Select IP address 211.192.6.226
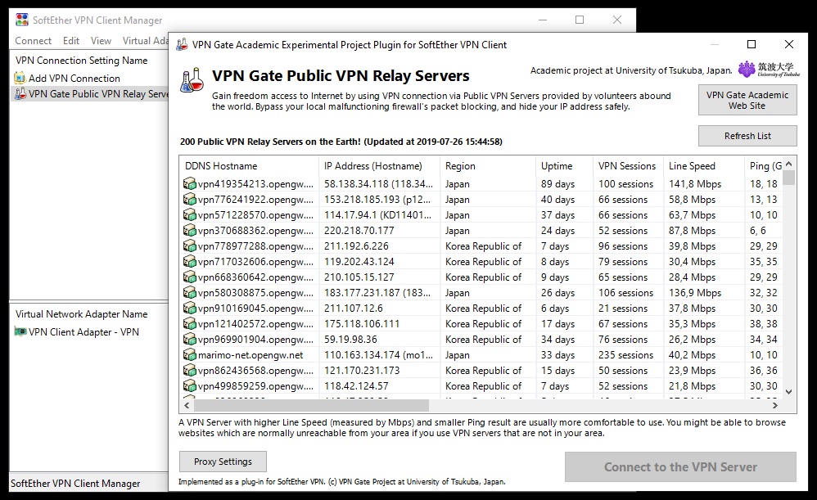This screenshot has height=500, width=817. [x=356, y=245]
